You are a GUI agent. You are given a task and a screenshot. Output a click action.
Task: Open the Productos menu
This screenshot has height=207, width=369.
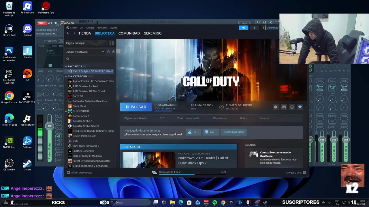click(102, 28)
